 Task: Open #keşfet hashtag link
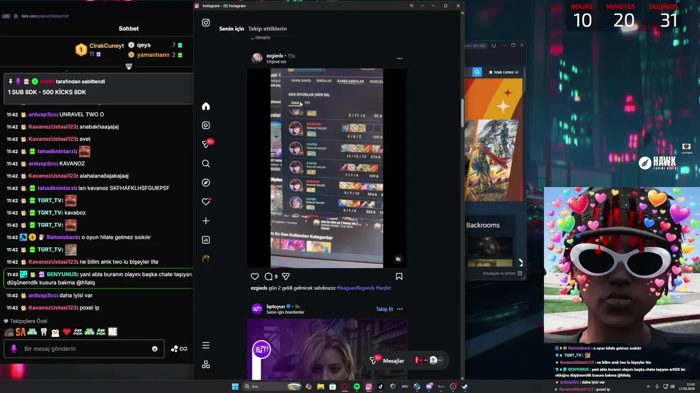point(383,288)
